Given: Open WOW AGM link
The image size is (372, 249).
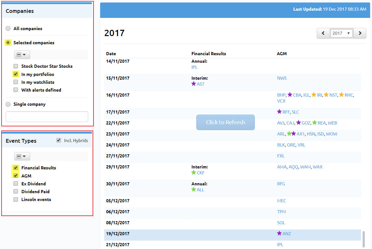Looking at the screenshot, I should pyautogui.click(x=332, y=134).
